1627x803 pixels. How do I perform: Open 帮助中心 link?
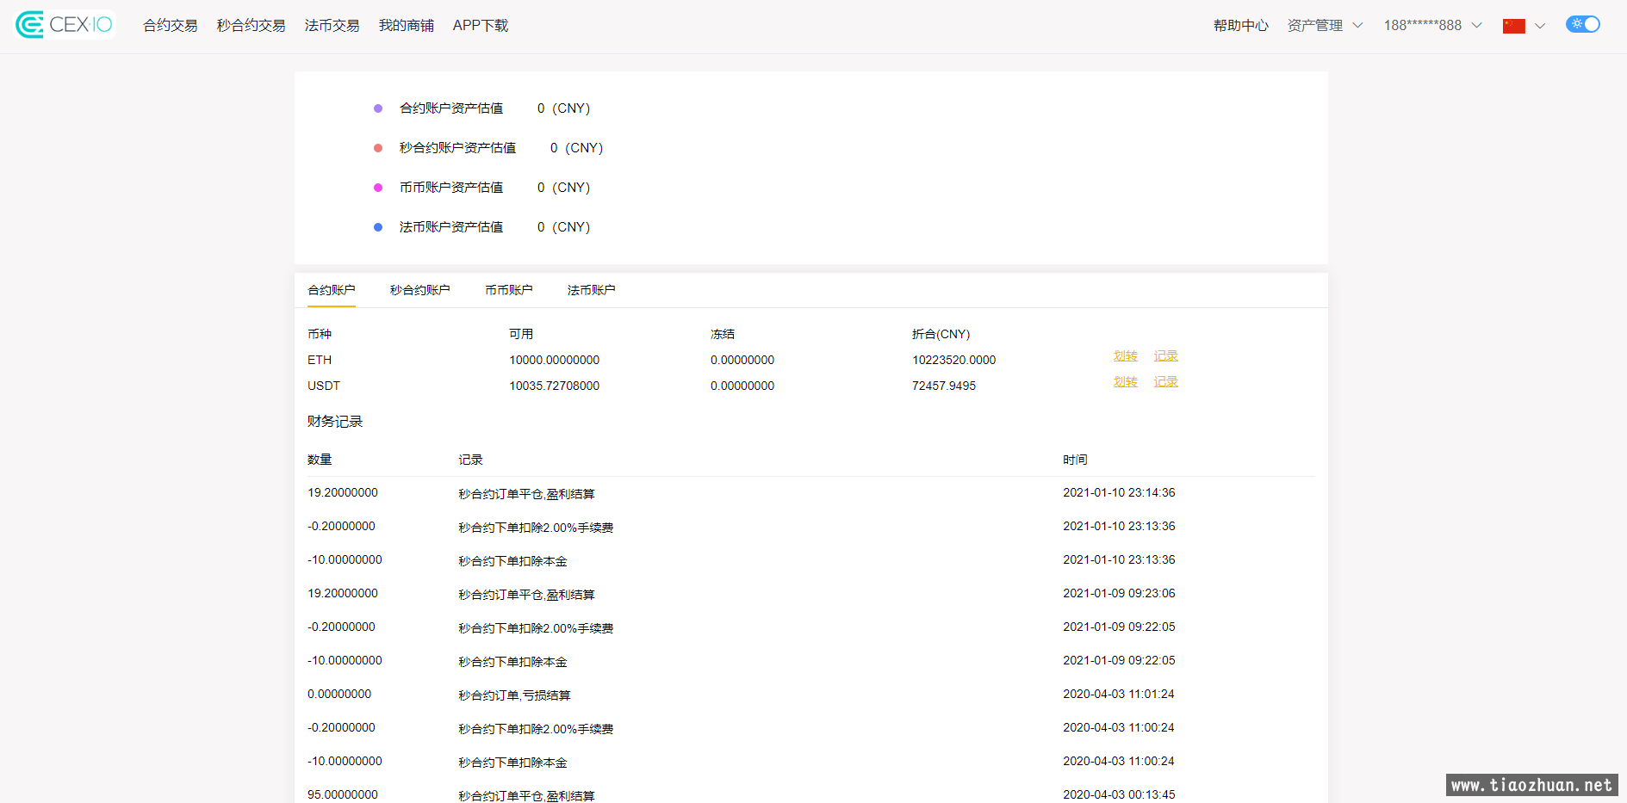[x=1241, y=26]
